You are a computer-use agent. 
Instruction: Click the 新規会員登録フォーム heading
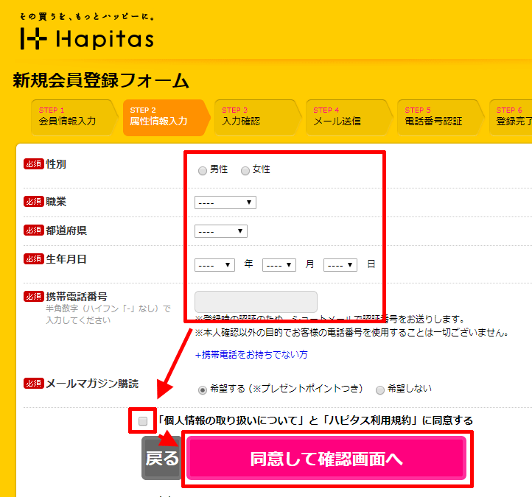tap(101, 81)
